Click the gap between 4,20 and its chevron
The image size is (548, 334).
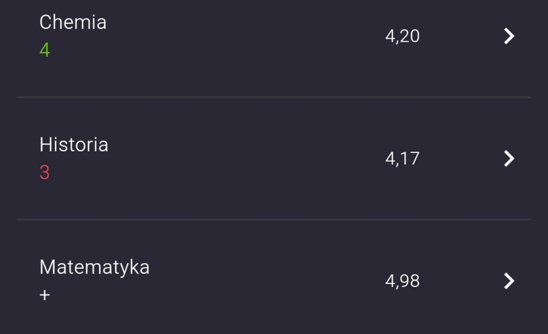pos(460,36)
